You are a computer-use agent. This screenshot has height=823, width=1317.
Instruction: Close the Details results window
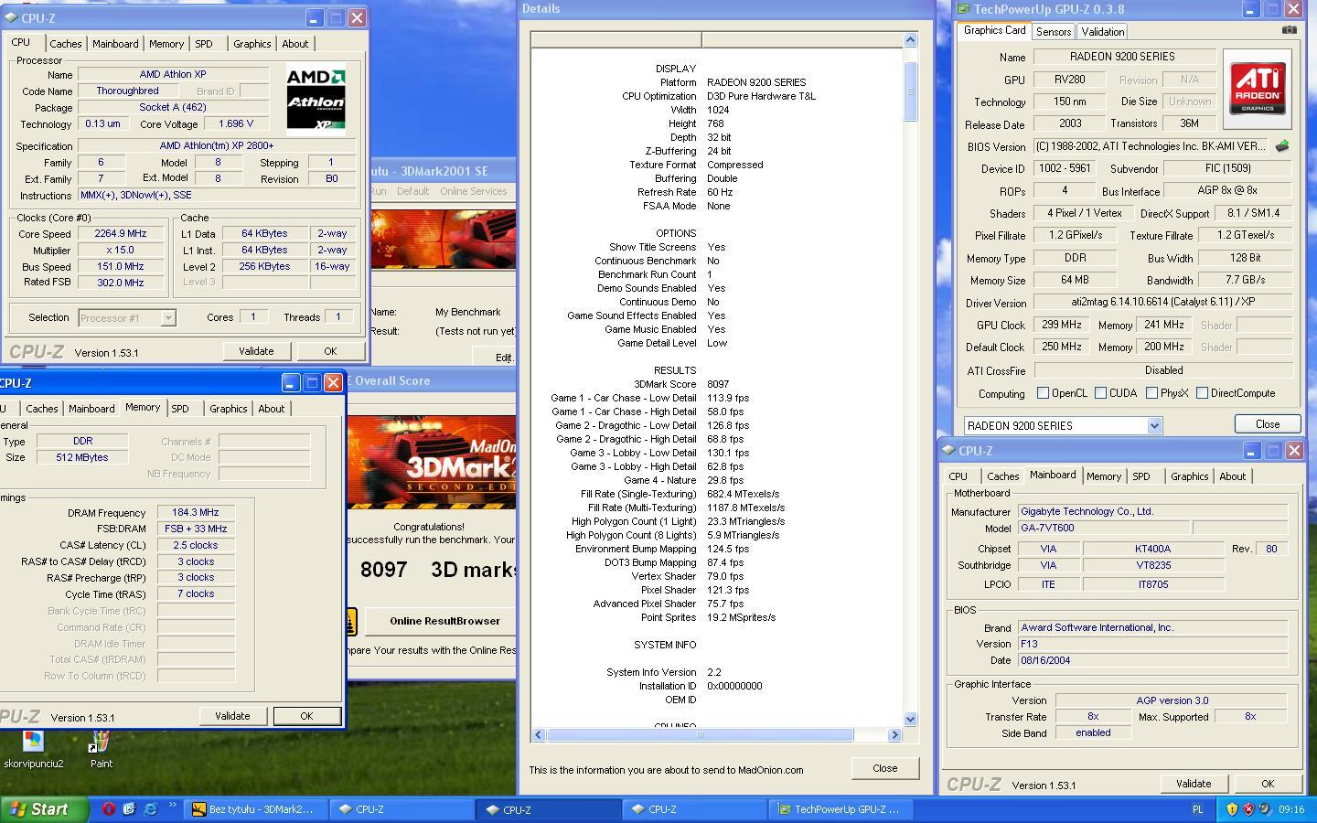[884, 768]
